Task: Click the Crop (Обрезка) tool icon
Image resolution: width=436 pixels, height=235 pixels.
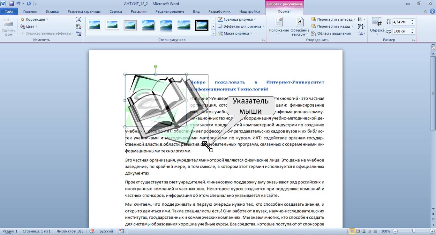Action: tap(377, 26)
